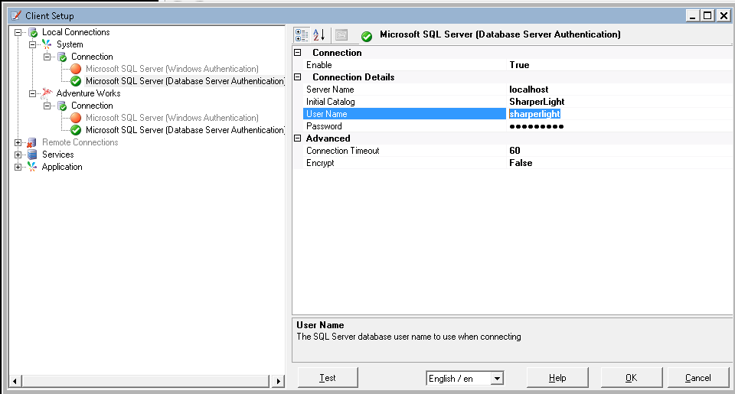Select the Application label in tree
This screenshot has height=394, width=735.
point(62,167)
